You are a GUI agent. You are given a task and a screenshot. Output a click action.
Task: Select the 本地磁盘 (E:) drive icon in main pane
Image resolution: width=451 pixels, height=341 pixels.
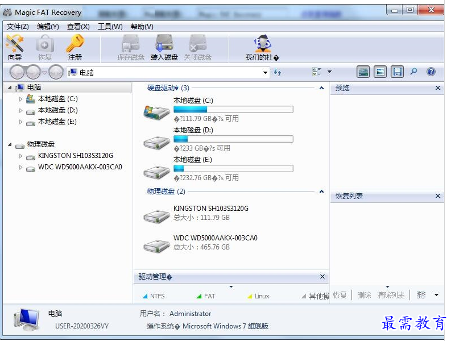click(156, 172)
